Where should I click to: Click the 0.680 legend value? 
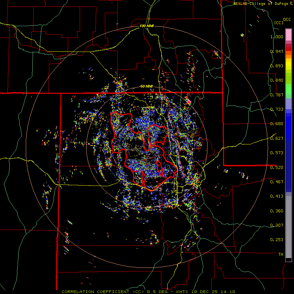pos(277,124)
